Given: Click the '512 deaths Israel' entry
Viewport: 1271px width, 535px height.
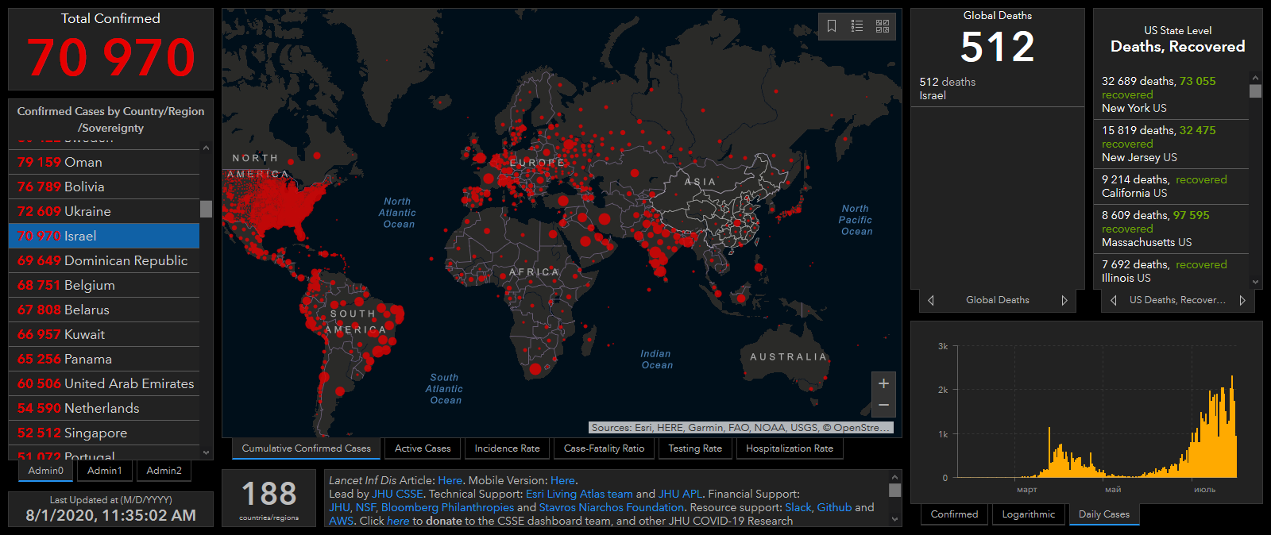Looking at the screenshot, I should click(998, 88).
